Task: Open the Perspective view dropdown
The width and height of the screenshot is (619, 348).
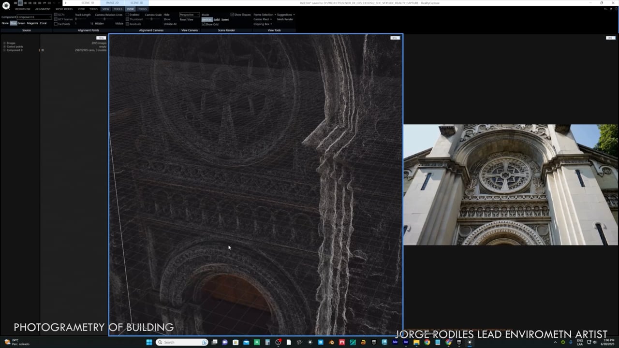Action: click(189, 14)
